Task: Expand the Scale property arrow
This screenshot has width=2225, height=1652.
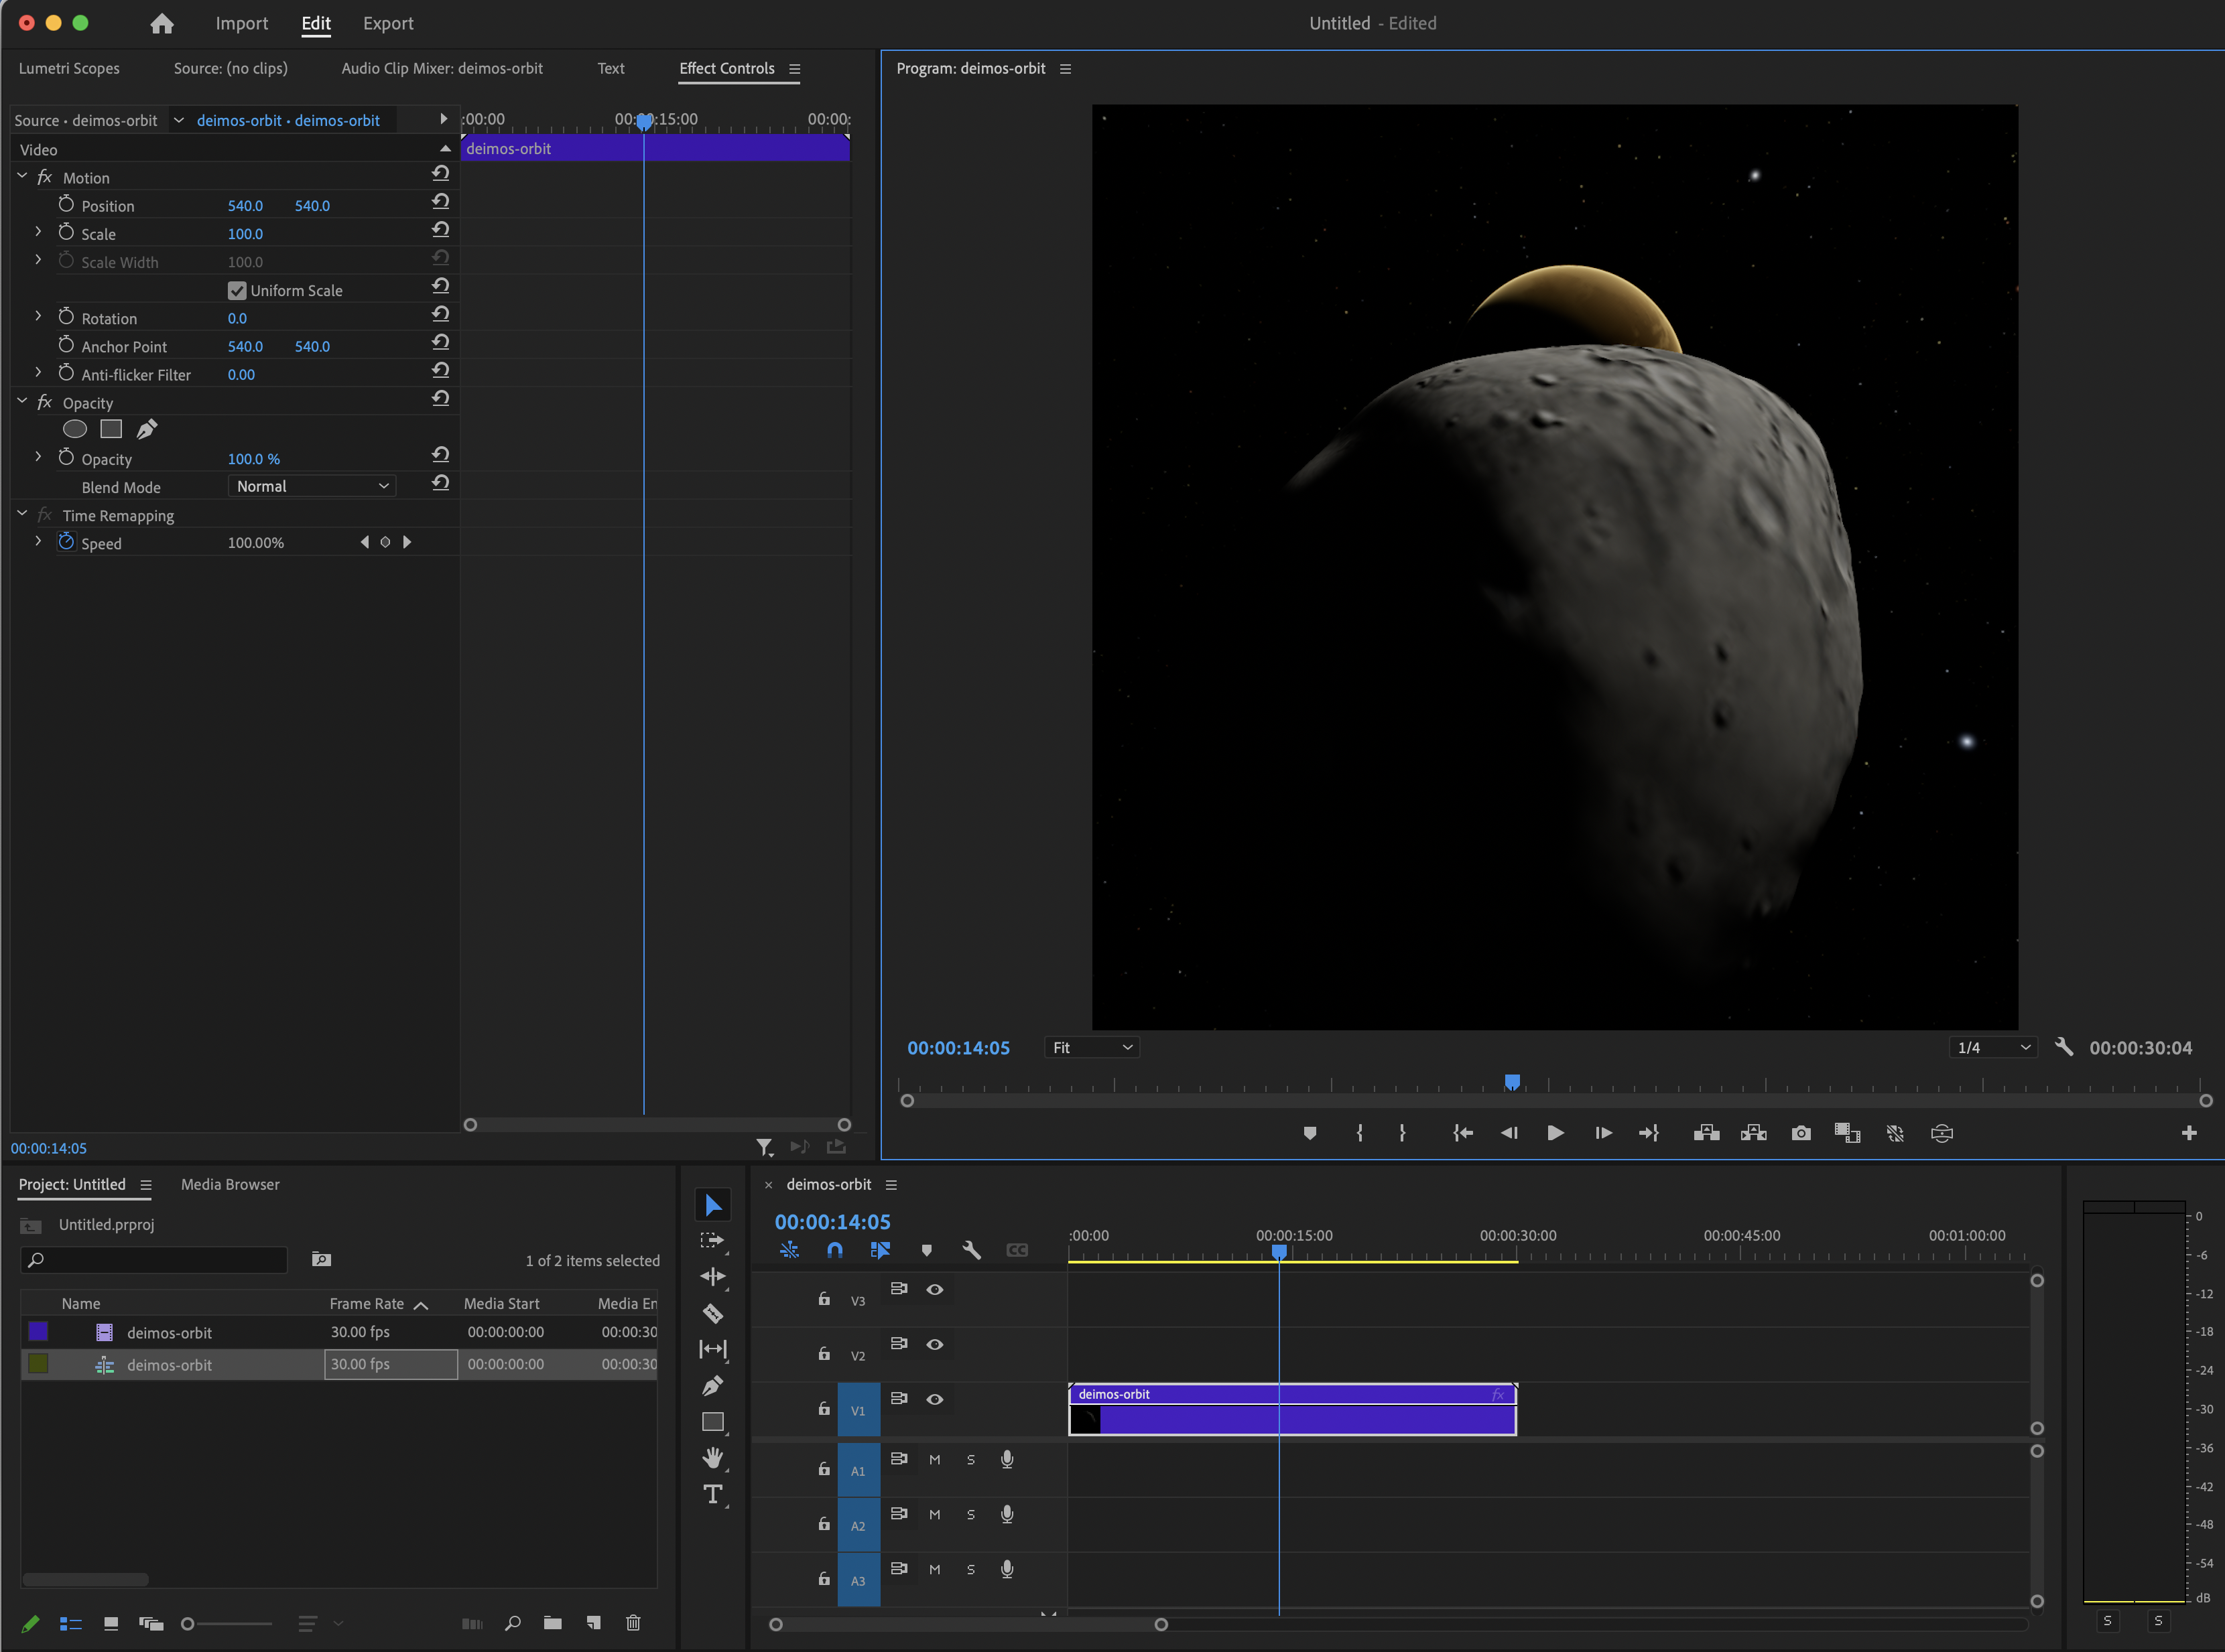Action: [x=38, y=232]
